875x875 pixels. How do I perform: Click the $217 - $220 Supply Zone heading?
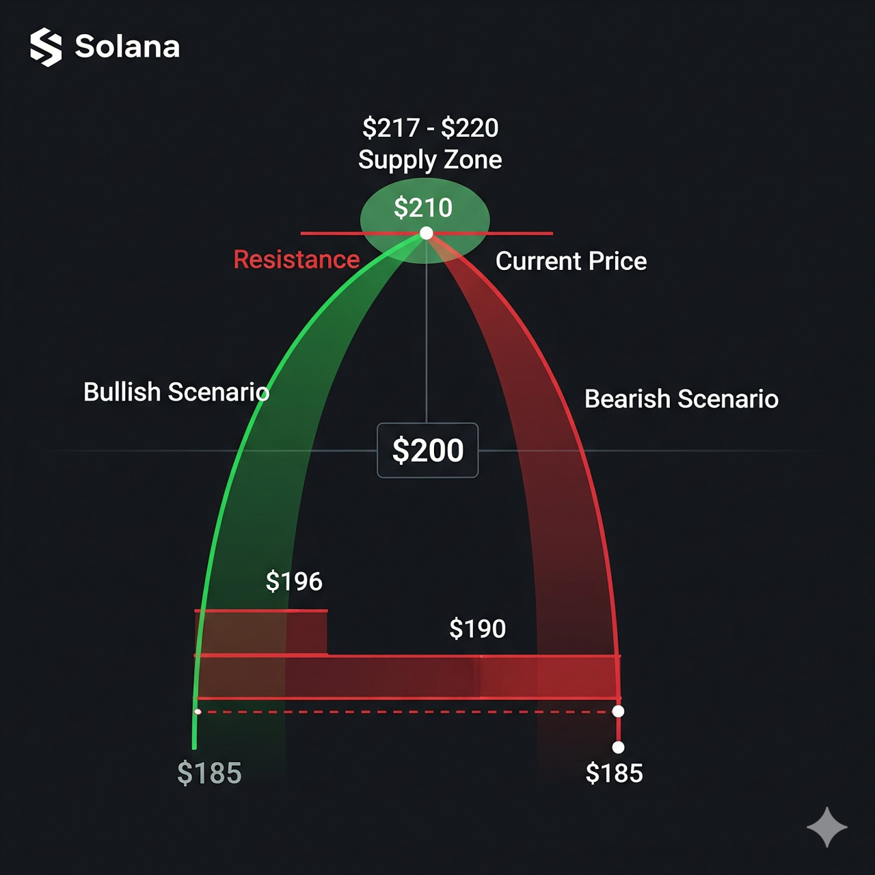coord(430,144)
